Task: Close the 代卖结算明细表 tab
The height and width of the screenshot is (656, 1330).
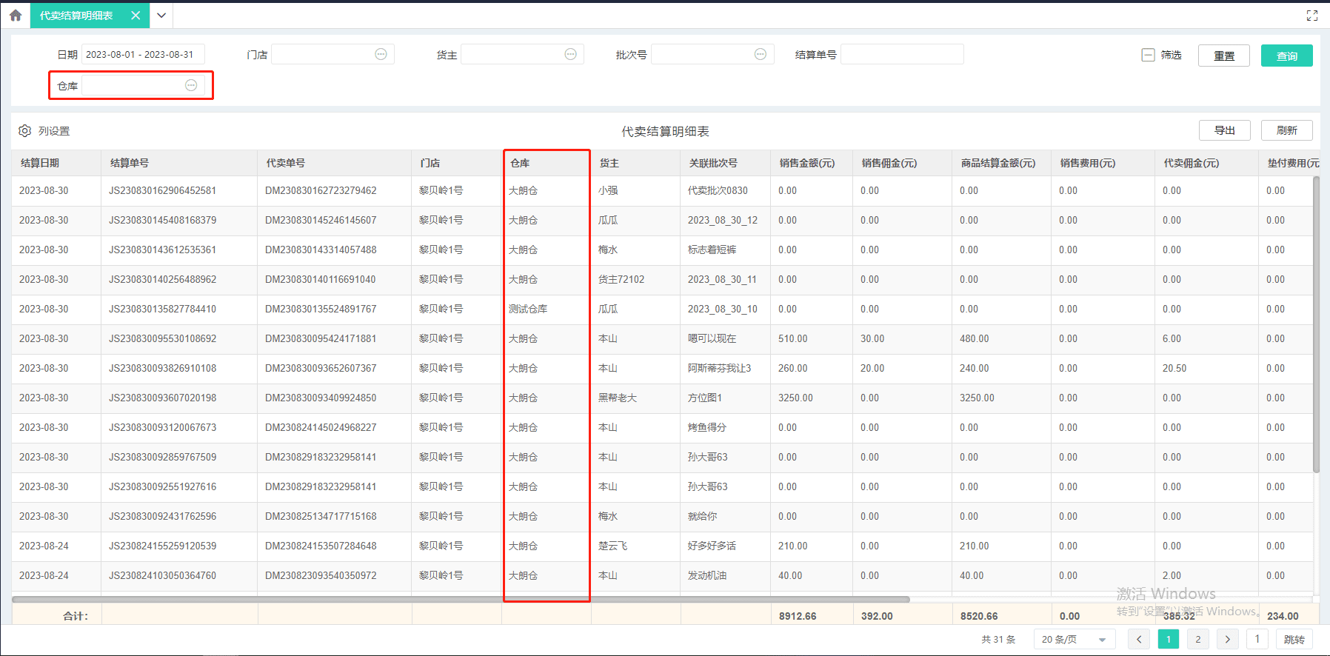Action: (136, 16)
